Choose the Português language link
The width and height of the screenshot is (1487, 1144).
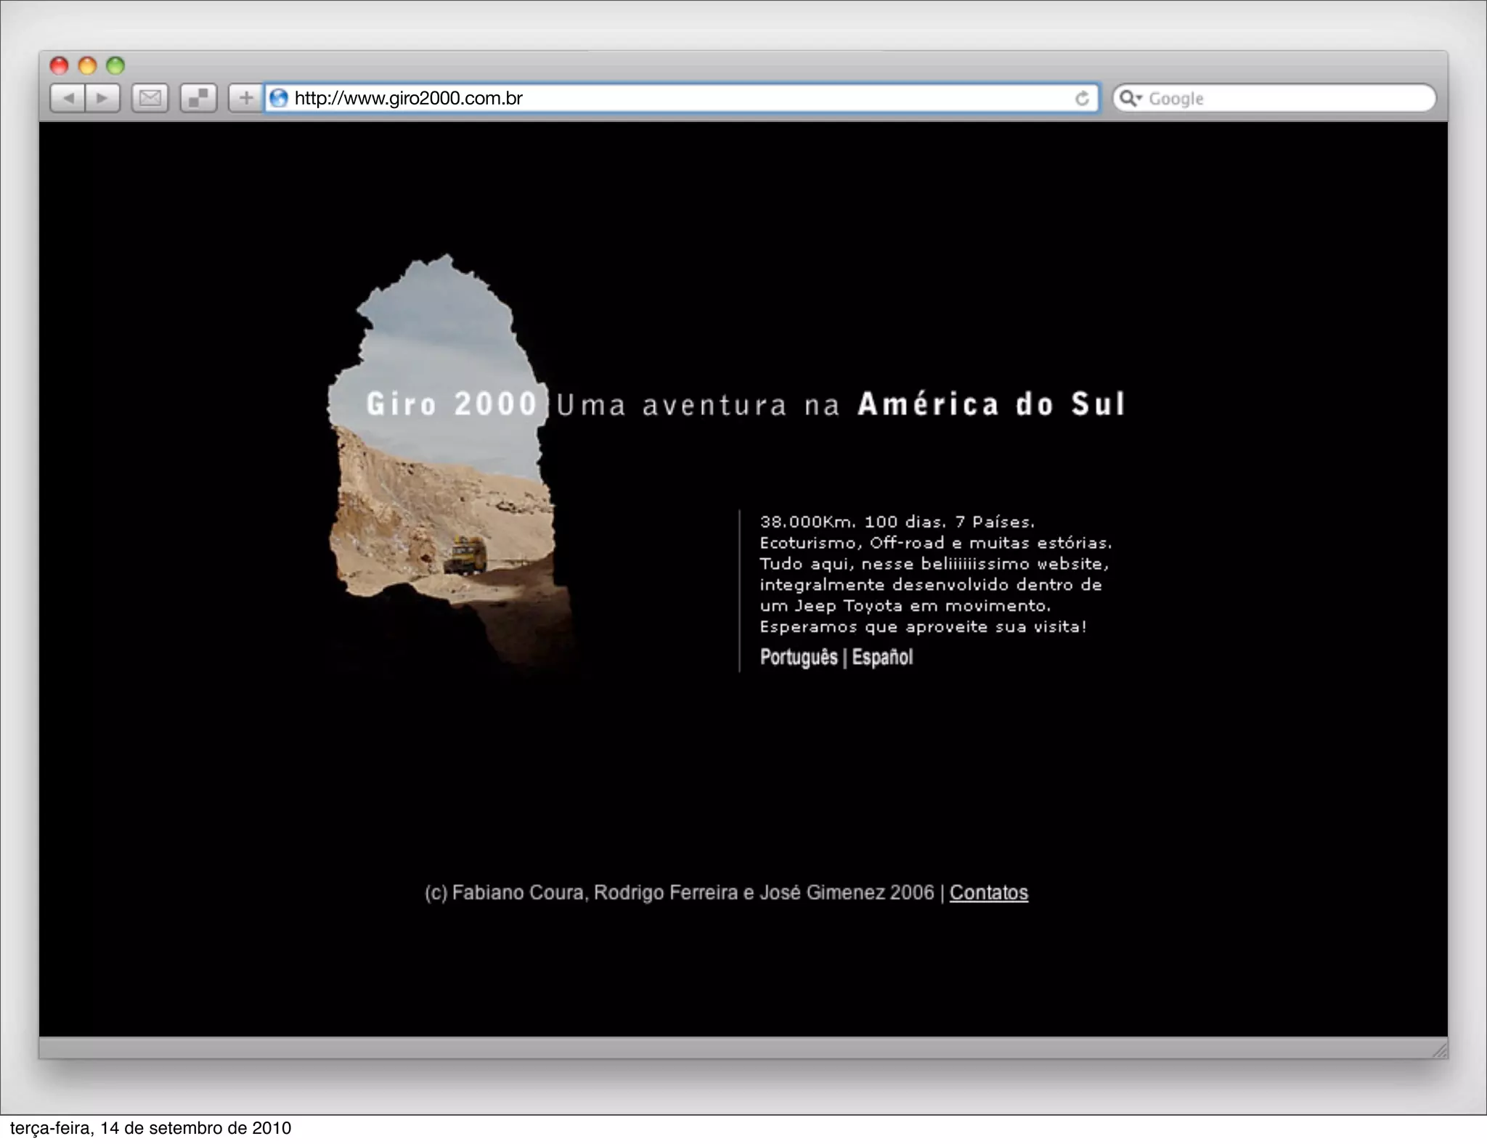tap(798, 657)
